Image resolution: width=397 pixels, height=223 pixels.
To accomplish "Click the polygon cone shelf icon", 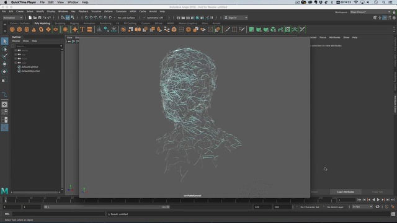I will [33, 30].
